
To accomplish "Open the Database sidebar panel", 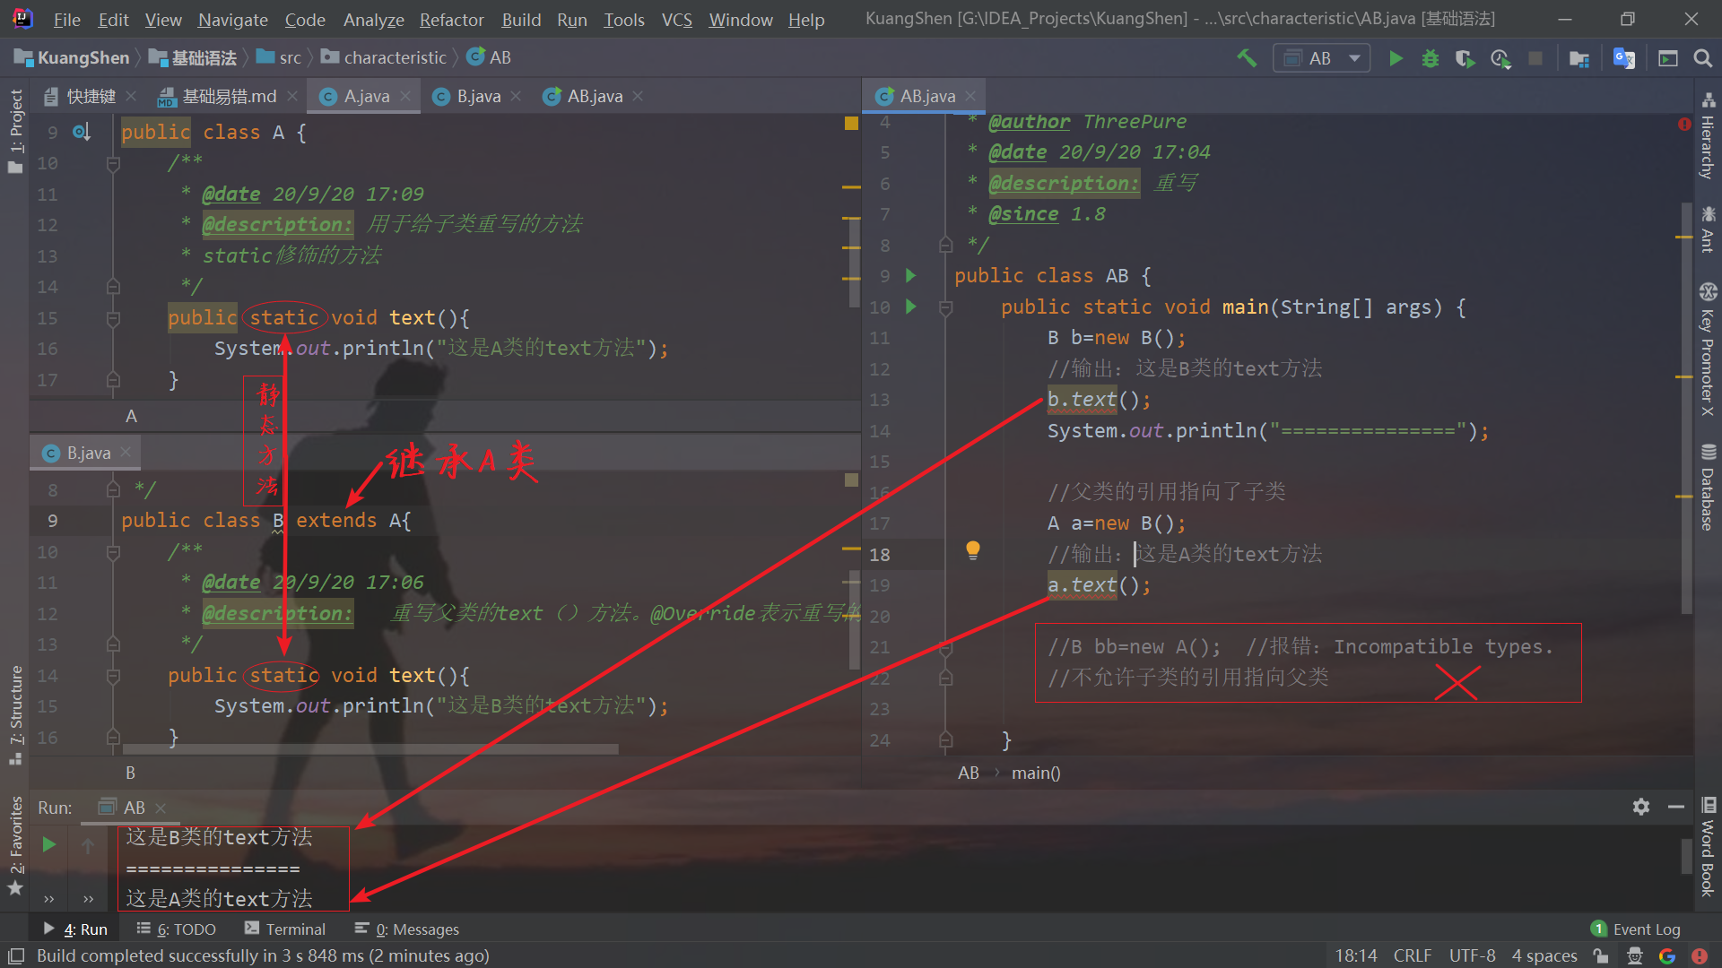I will [x=1708, y=487].
